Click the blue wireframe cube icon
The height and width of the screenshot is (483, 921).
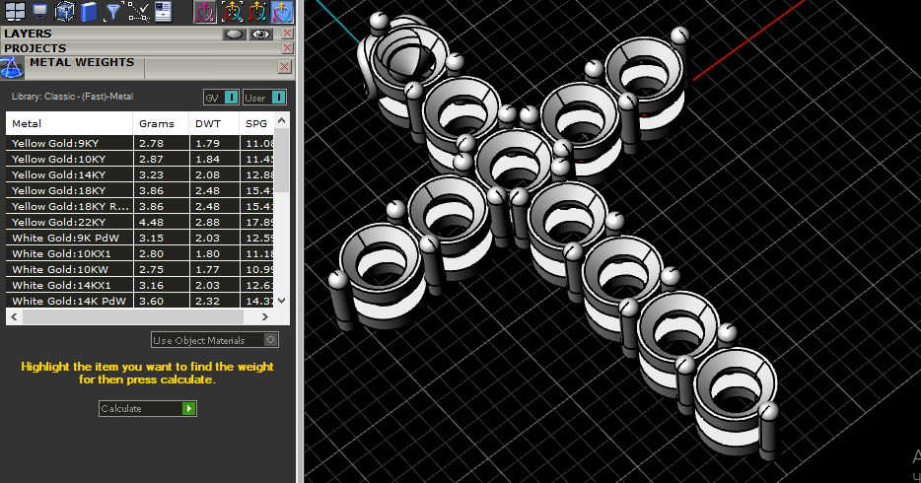(x=65, y=11)
